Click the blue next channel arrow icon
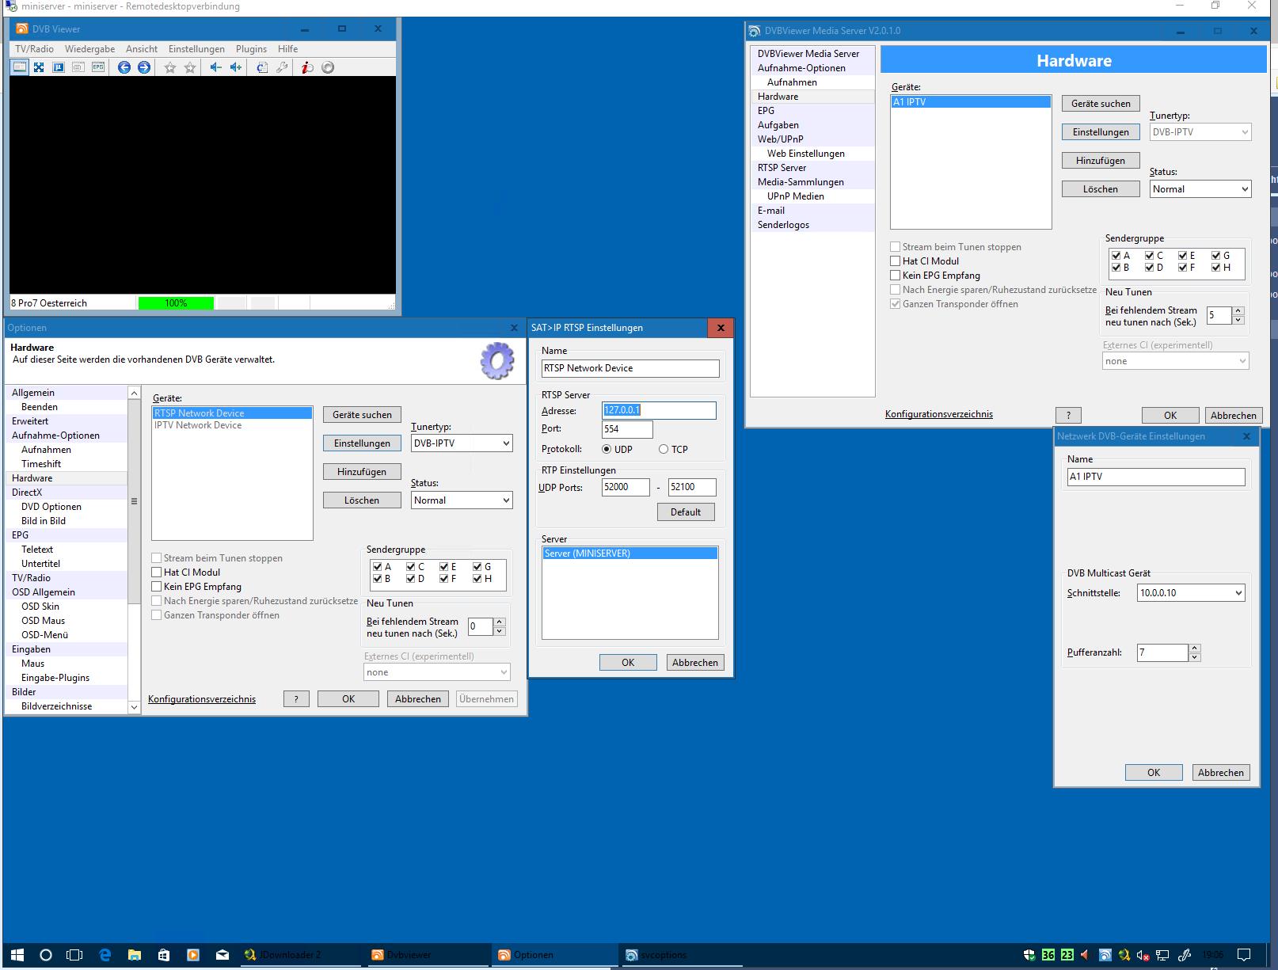 [143, 67]
